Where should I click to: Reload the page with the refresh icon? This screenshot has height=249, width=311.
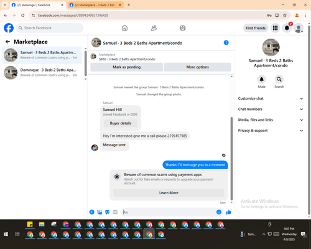point(23,16)
